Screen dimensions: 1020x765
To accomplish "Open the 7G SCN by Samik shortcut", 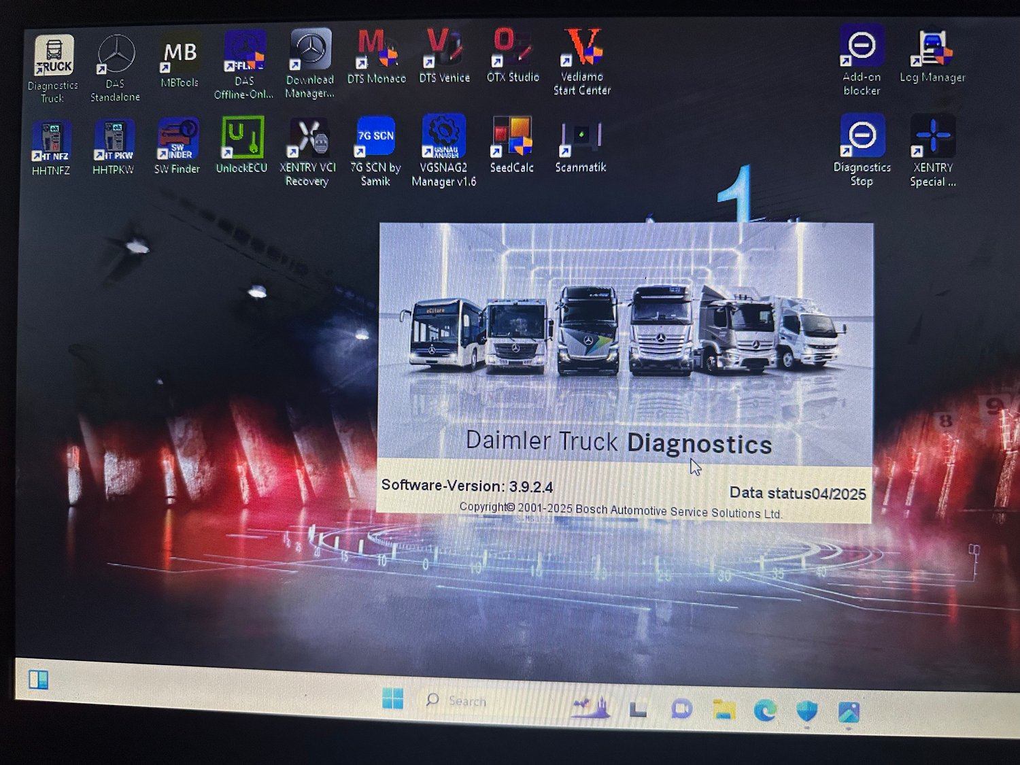I will (x=375, y=151).
